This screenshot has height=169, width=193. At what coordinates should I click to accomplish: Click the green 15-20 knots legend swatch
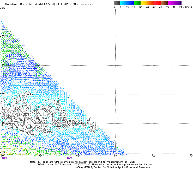(x=137, y=3)
